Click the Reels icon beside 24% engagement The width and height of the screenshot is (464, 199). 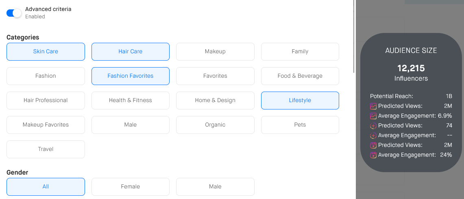373,155
